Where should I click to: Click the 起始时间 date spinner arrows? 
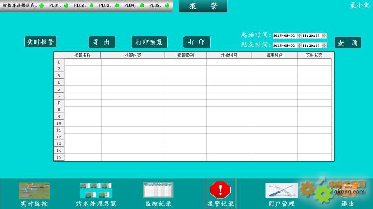[x=299, y=35]
